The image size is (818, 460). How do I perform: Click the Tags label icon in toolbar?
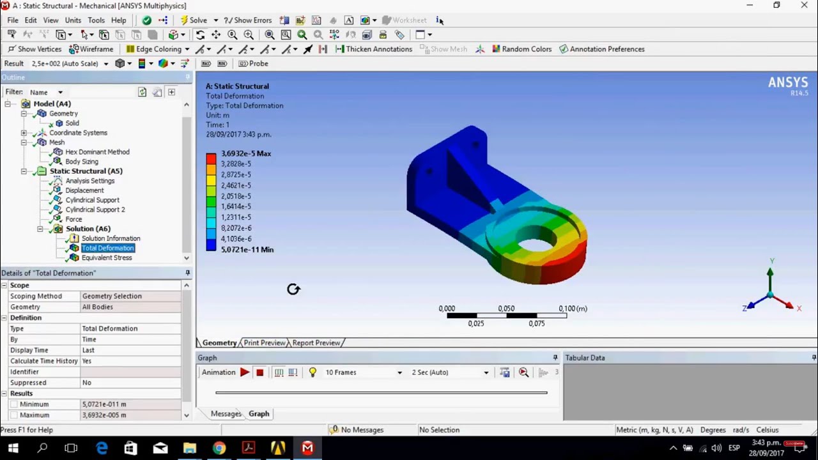click(399, 35)
